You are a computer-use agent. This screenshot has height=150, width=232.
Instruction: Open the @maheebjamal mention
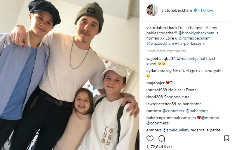tap(191, 58)
